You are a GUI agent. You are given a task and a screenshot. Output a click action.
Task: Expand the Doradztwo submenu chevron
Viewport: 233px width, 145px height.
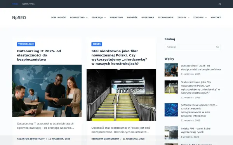coord(87,18)
